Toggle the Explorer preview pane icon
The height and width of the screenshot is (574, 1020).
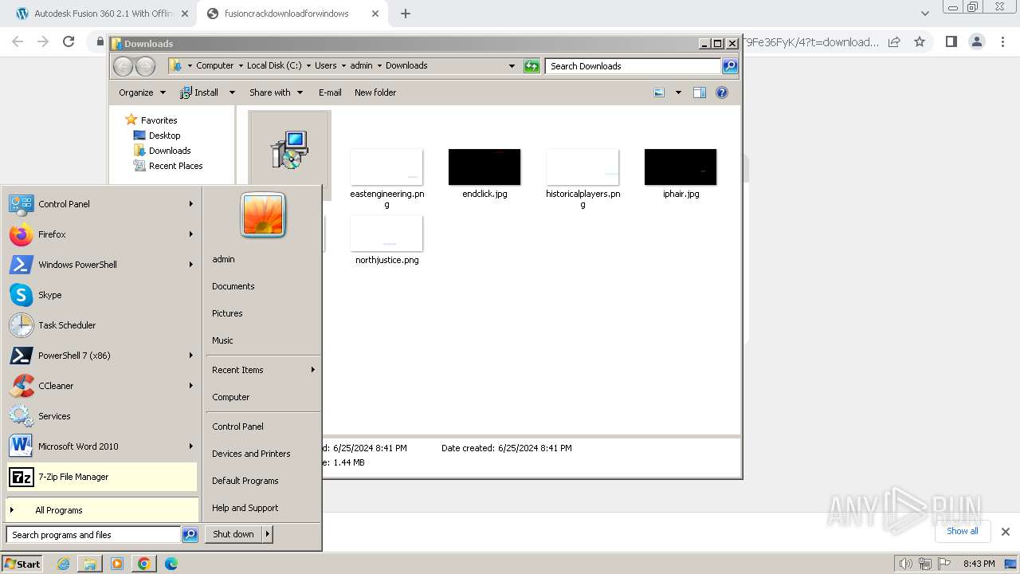(700, 92)
